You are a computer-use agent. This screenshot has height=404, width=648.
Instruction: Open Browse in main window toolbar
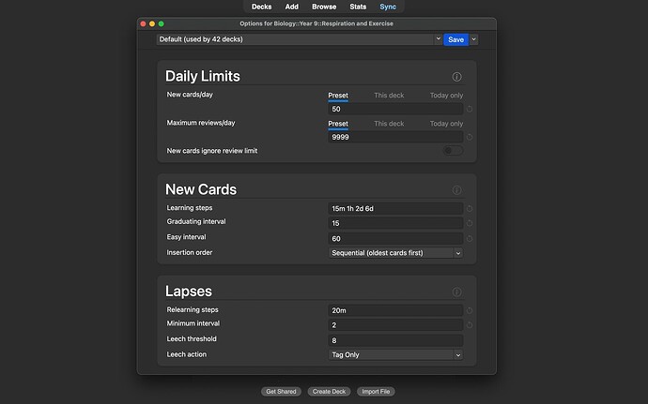(x=324, y=7)
